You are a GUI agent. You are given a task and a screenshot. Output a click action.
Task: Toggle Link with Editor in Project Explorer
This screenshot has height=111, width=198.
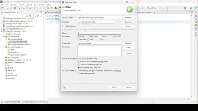(30, 16)
